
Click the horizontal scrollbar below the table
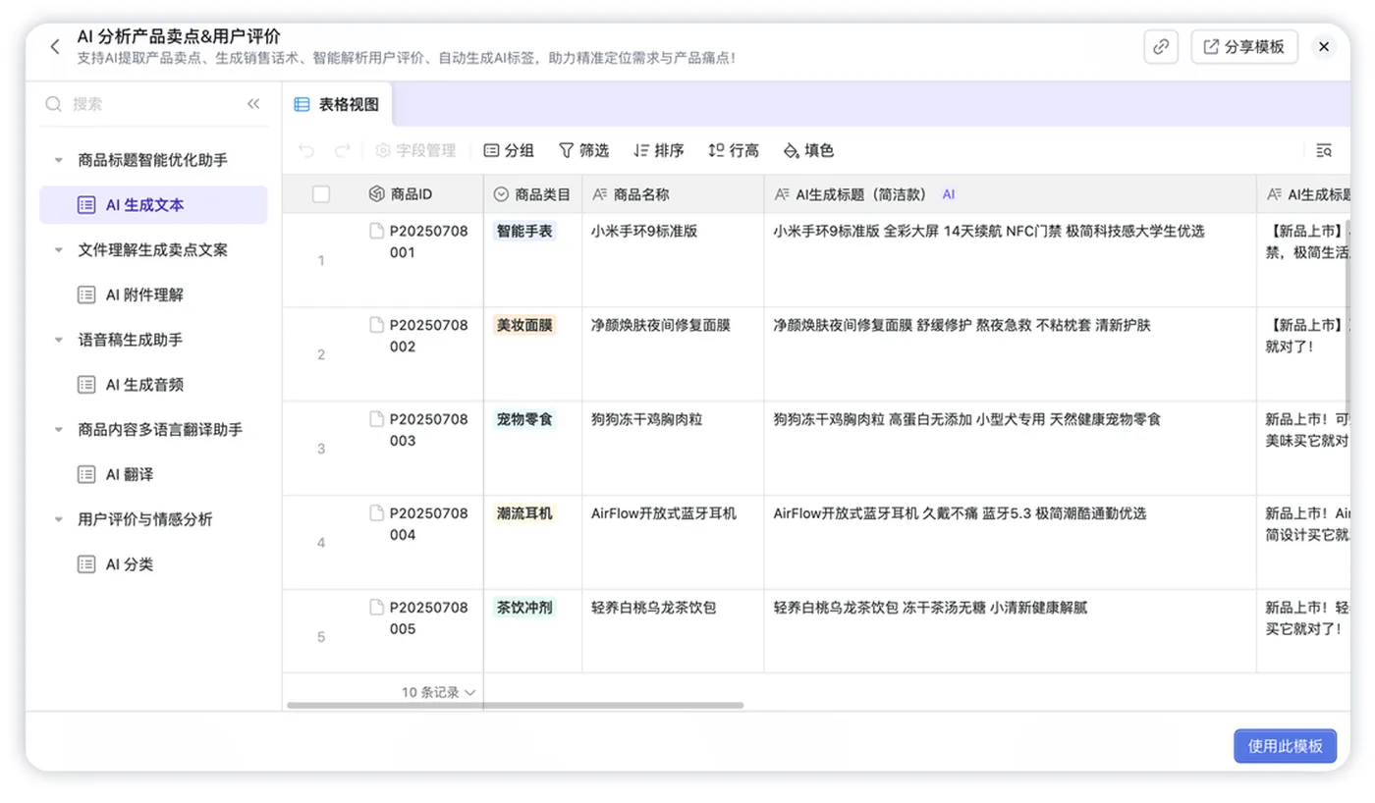(516, 705)
